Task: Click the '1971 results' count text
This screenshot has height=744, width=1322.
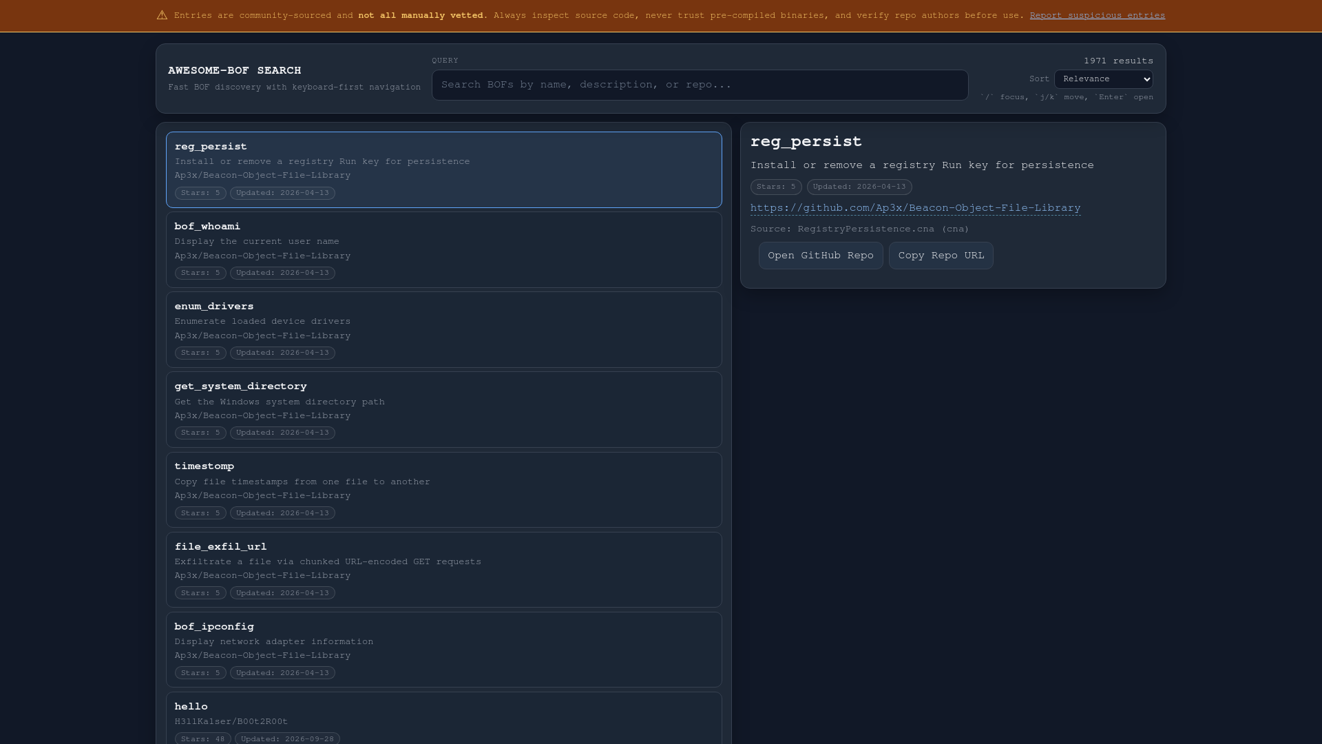Action: tap(1118, 61)
